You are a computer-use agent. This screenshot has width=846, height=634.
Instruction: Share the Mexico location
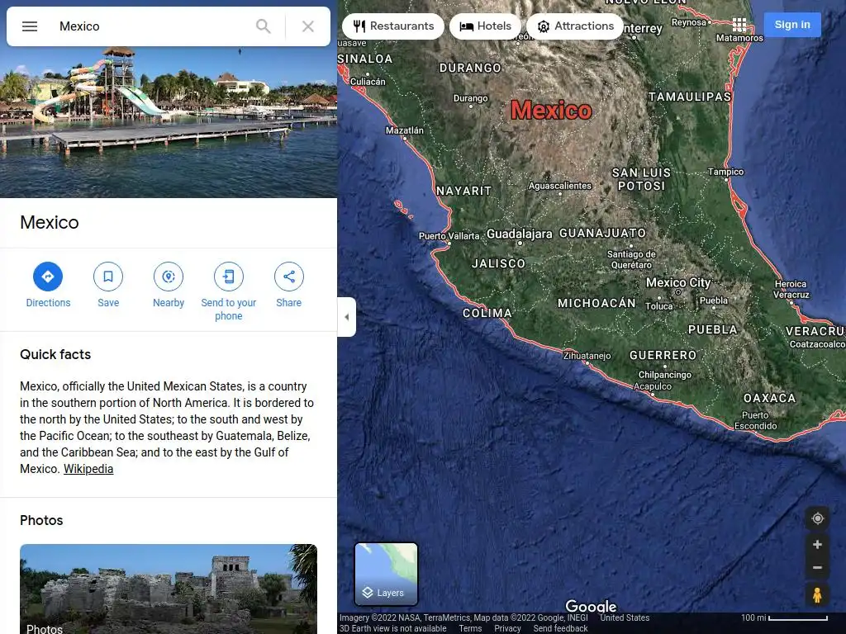288,285
